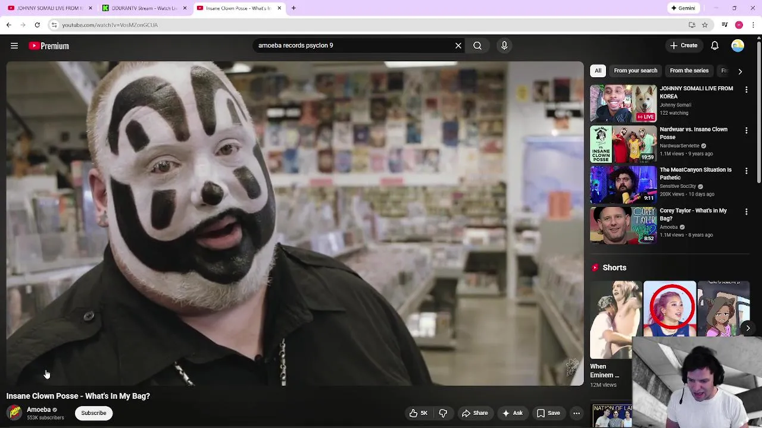Go to YouTube Premium home logo
This screenshot has height=428, width=762.
coord(49,46)
